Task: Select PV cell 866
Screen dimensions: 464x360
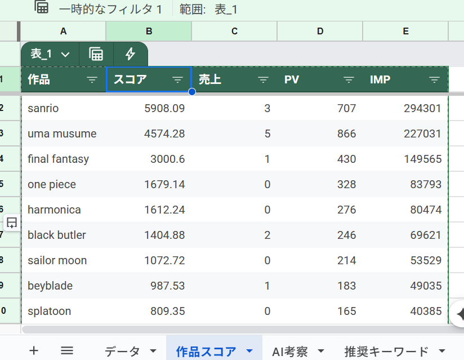Action: click(x=320, y=134)
